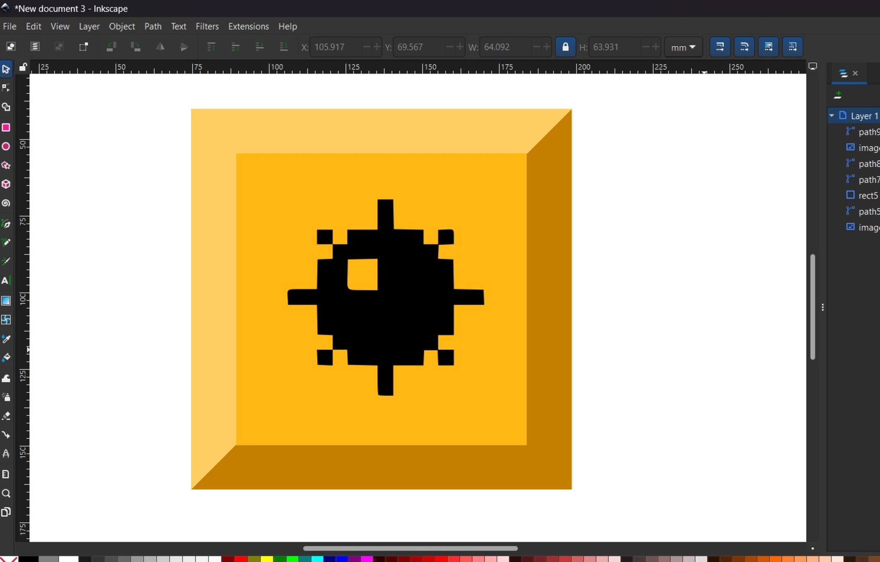The width and height of the screenshot is (880, 562).
Task: Increase H height with plus
Action: click(655, 47)
